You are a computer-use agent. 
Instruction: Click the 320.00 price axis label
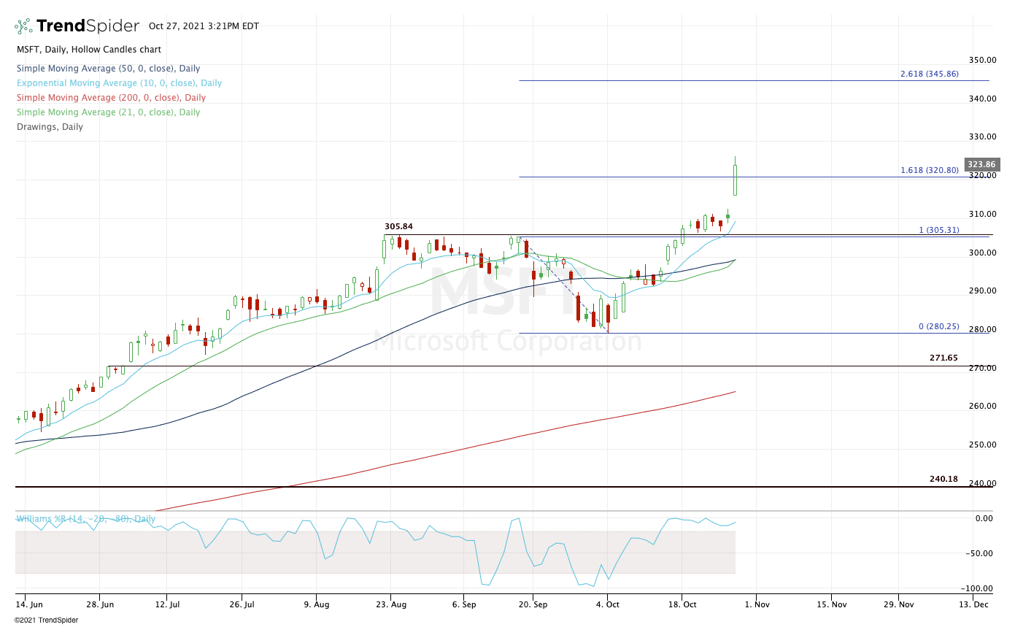(x=982, y=175)
